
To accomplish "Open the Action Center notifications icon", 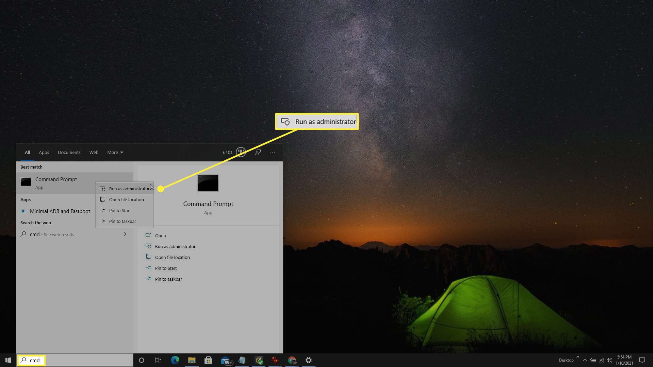I will (642, 360).
